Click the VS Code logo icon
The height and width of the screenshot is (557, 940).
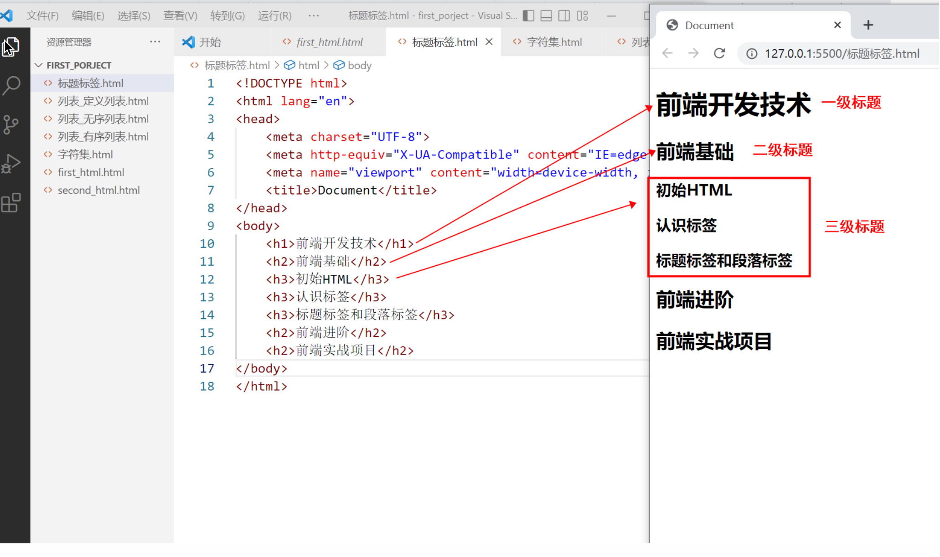7,15
